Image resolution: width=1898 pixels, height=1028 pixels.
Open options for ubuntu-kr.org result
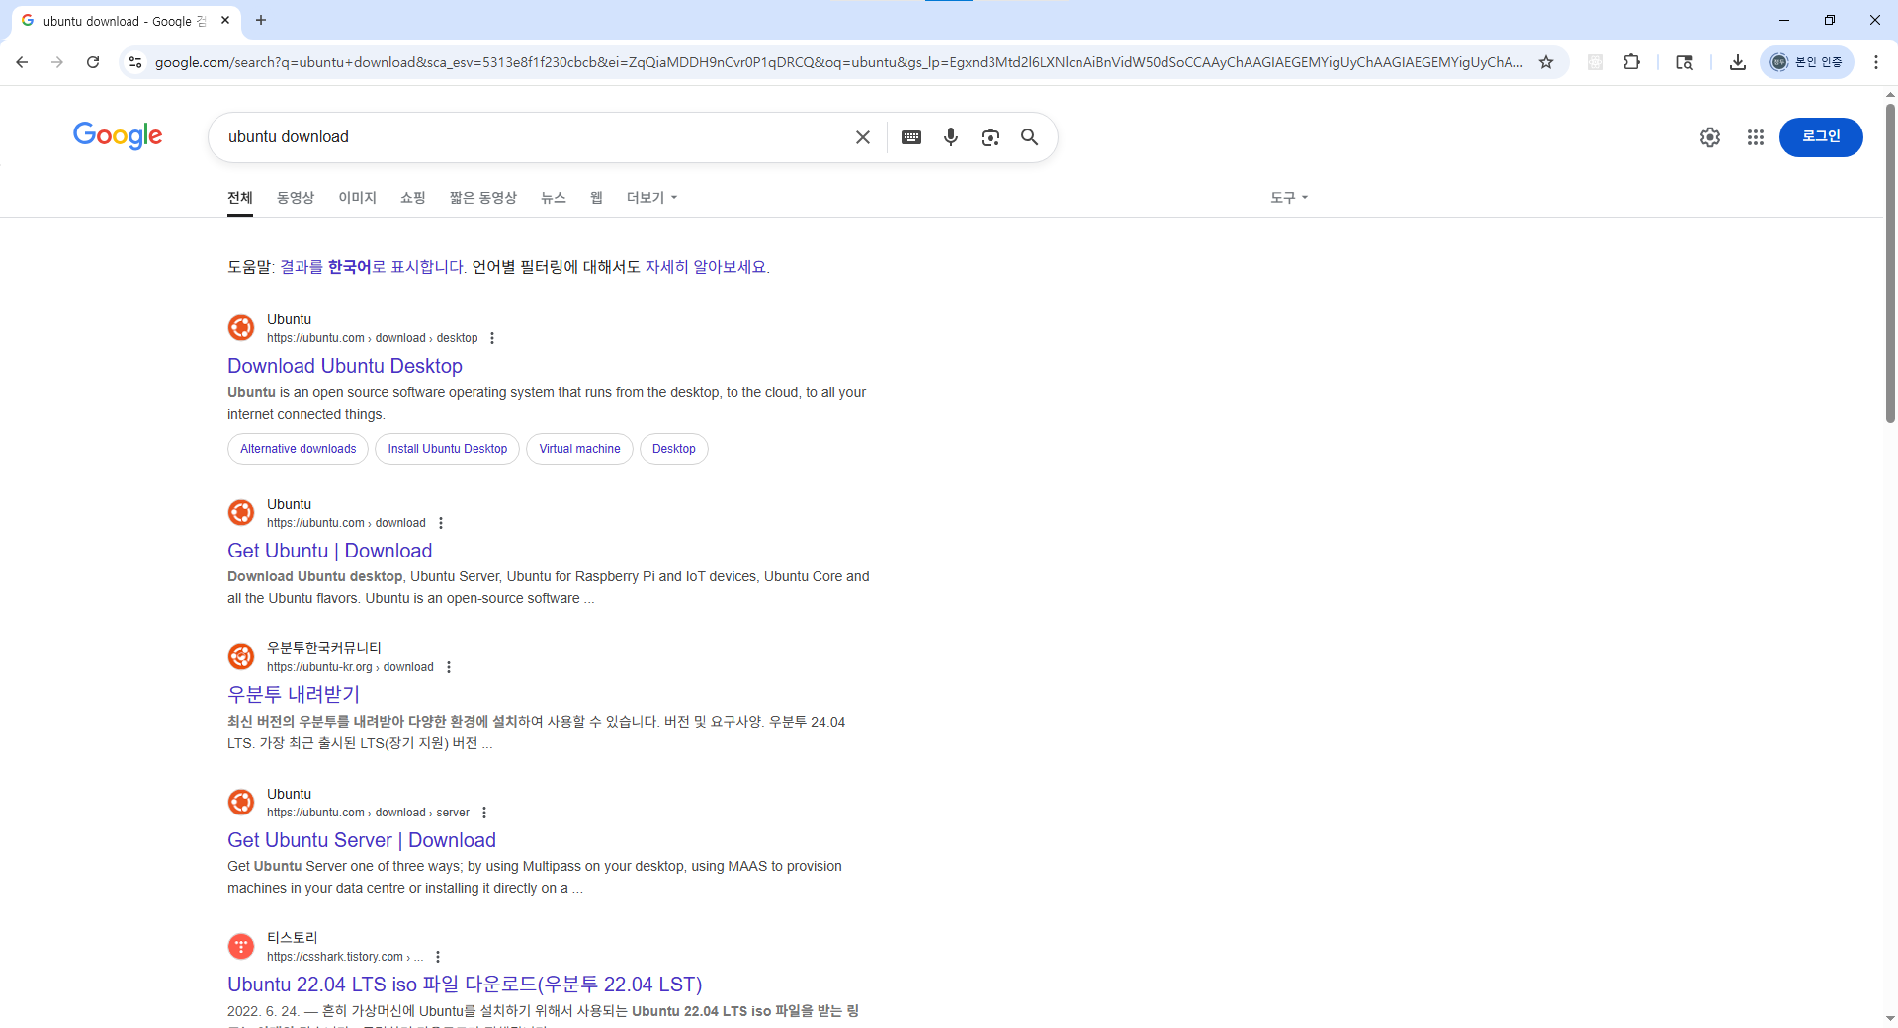(449, 667)
